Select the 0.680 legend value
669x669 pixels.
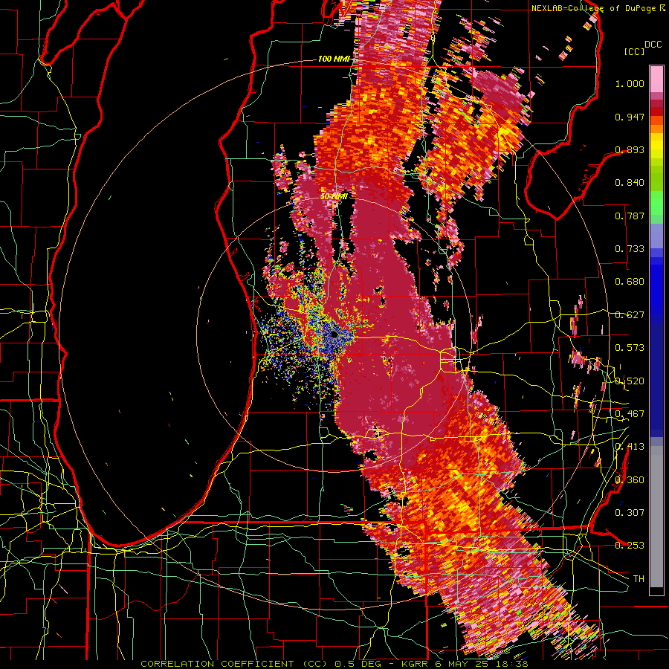(630, 282)
